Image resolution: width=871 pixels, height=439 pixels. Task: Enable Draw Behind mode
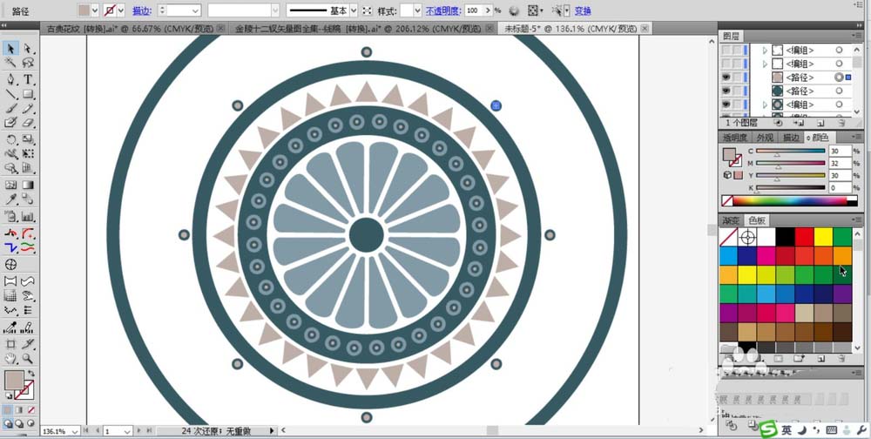tap(19, 423)
